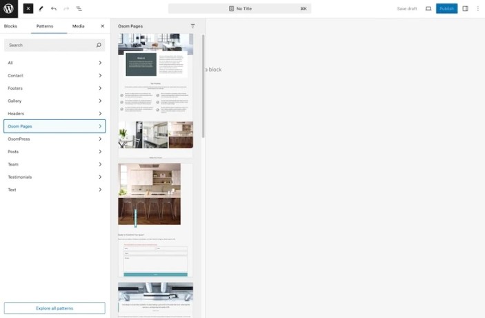Open the Document Overview list icon
The height and width of the screenshot is (318, 485).
(79, 9)
